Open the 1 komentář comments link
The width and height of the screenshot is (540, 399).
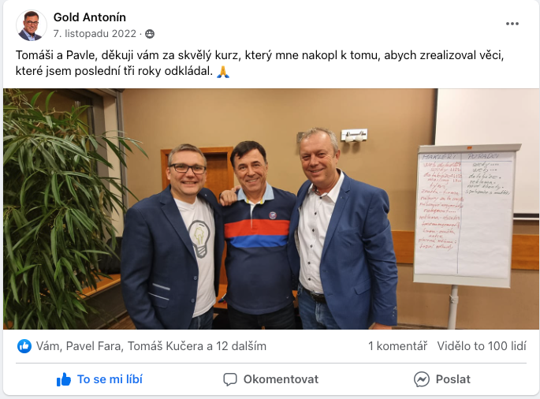coord(398,346)
